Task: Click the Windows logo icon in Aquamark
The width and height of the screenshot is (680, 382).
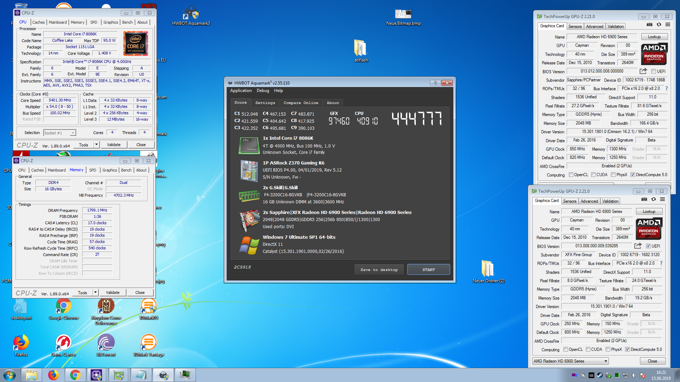Action: [249, 245]
